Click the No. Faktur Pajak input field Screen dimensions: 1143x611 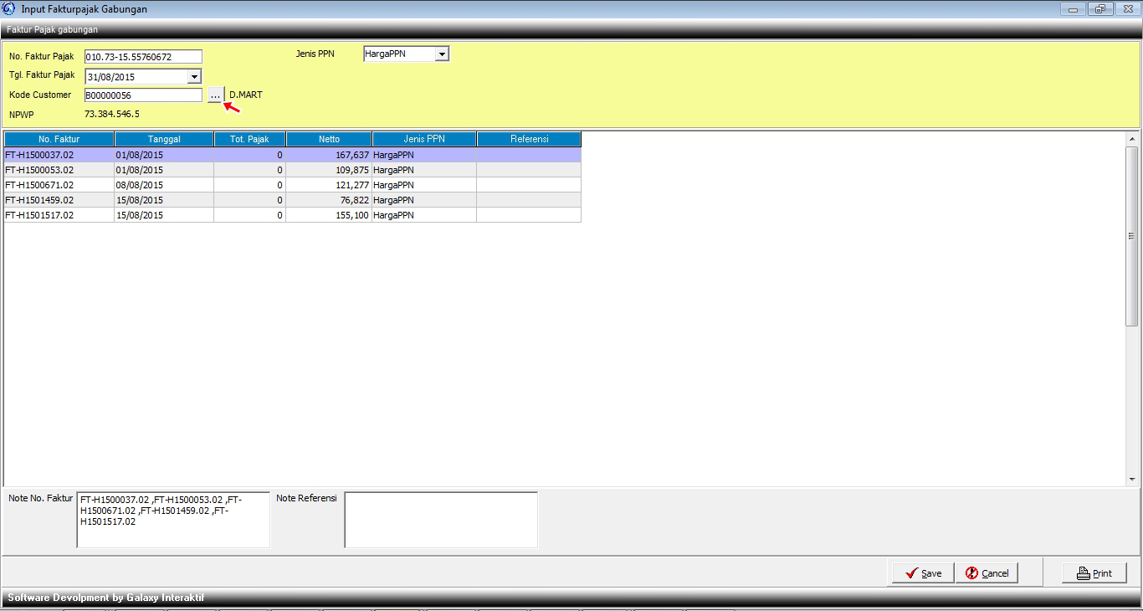[143, 57]
